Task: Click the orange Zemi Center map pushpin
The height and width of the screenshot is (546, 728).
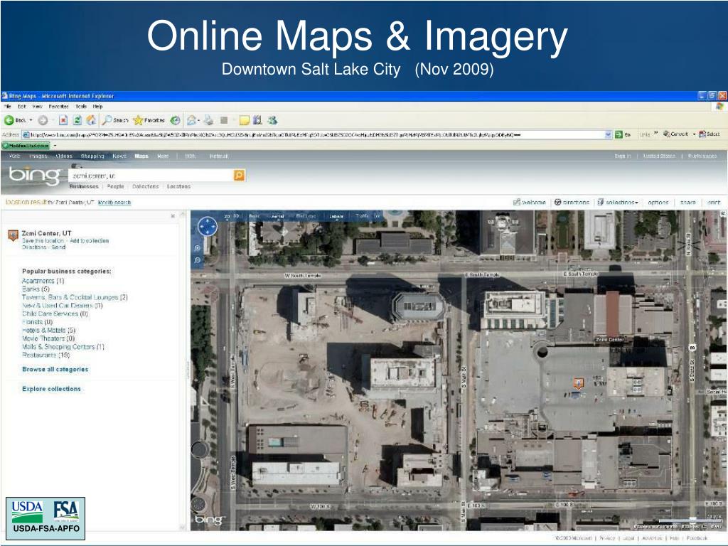Action: point(578,383)
